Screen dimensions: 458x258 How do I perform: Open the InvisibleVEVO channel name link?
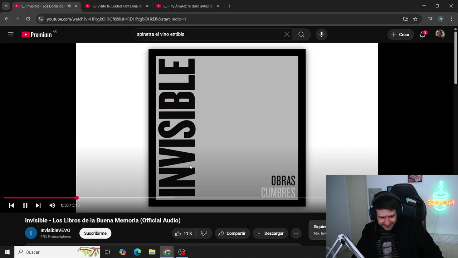pyautogui.click(x=55, y=230)
